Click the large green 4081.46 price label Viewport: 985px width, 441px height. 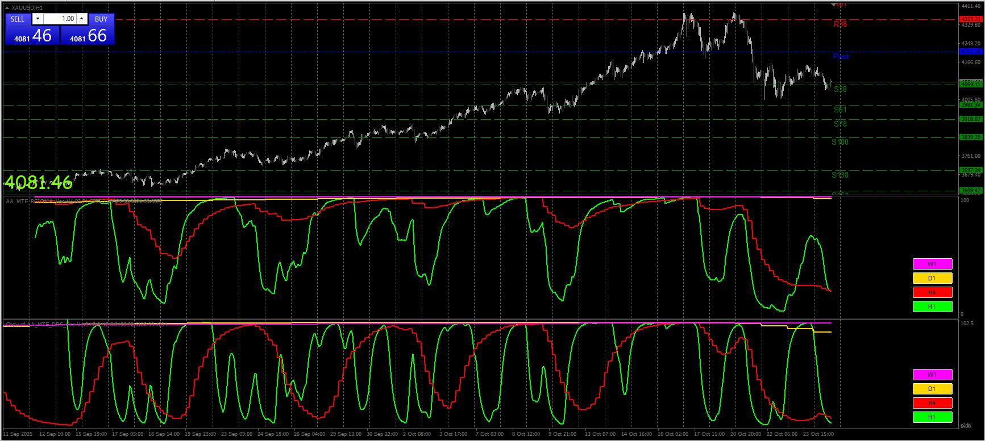point(39,182)
